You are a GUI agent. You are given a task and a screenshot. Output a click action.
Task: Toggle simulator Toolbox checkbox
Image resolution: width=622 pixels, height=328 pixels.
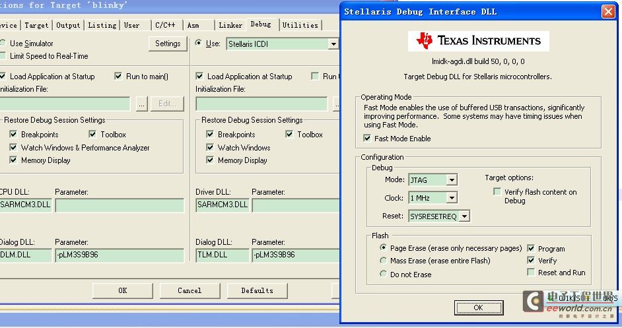click(x=92, y=134)
